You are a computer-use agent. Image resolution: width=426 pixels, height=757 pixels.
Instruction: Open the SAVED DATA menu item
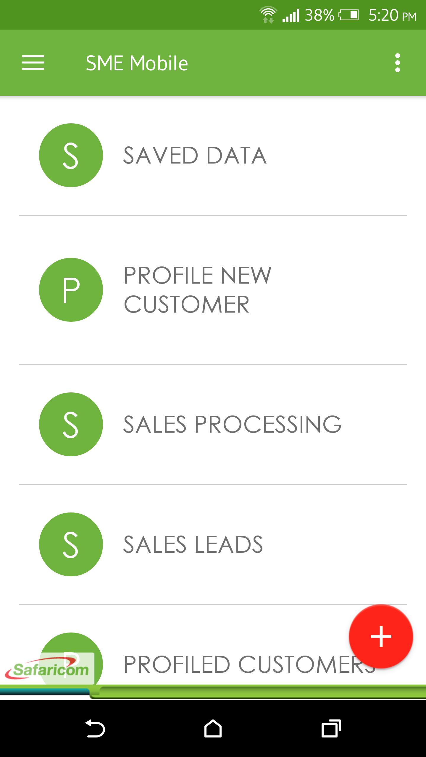[195, 156]
